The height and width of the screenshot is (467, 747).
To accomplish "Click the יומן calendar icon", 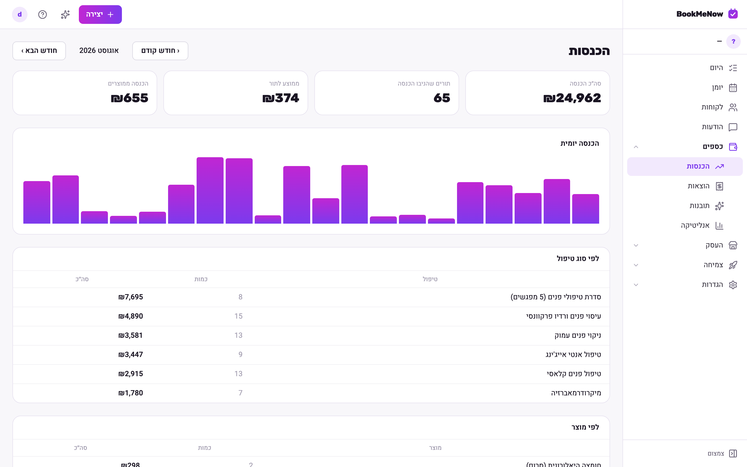I will coord(733,88).
